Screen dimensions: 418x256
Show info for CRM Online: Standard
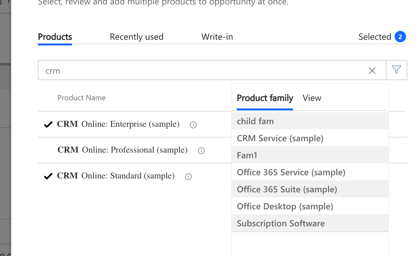click(188, 177)
